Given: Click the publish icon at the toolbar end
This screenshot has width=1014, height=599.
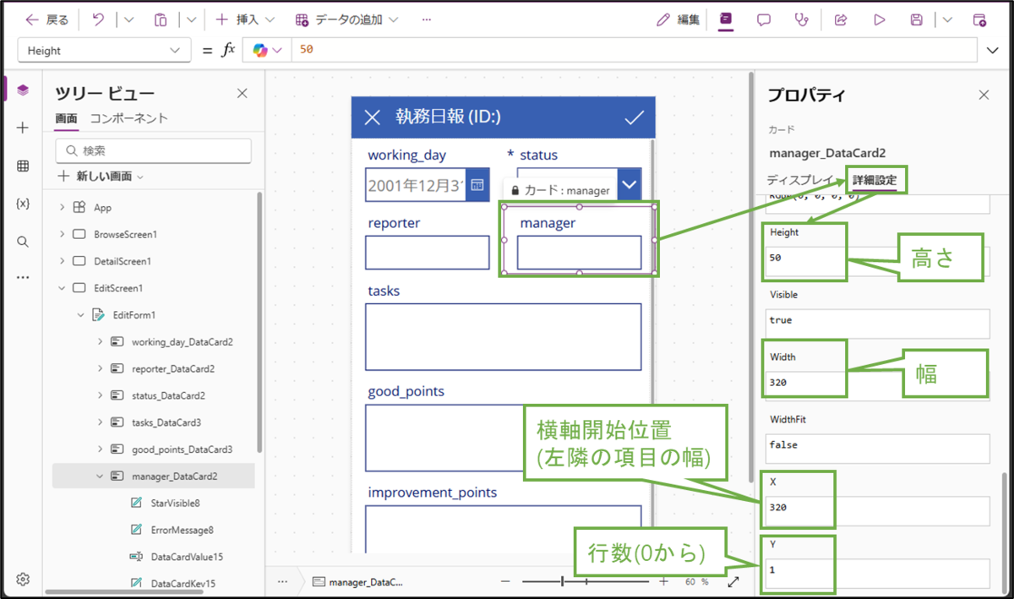Looking at the screenshot, I should click(x=979, y=19).
